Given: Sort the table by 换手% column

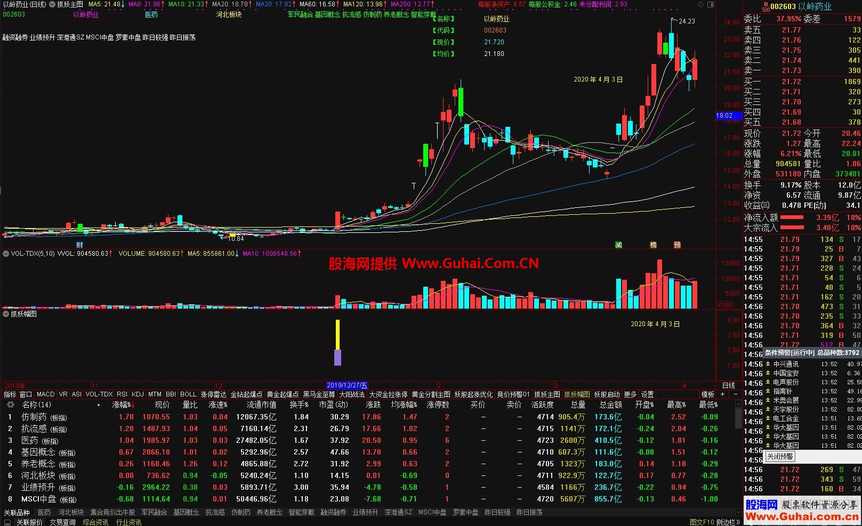Looking at the screenshot, I should 299,405.
